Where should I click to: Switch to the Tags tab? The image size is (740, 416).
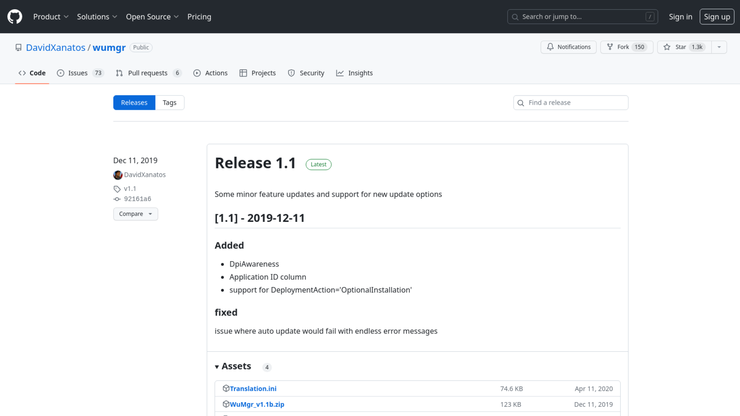point(169,103)
